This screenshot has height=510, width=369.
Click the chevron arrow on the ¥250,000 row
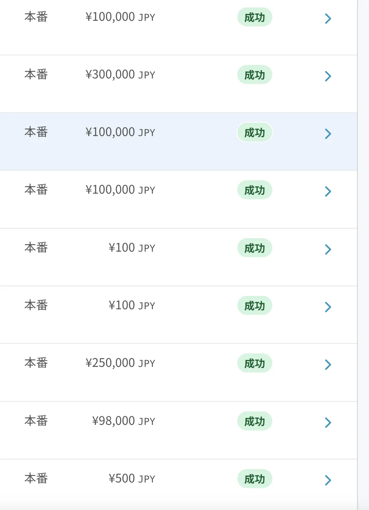328,365
